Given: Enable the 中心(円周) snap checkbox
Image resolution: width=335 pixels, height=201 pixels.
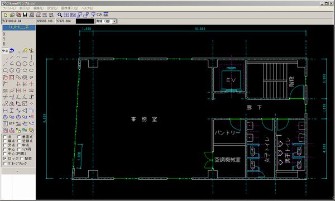Looking at the screenshot, I should (x=5, y=154).
